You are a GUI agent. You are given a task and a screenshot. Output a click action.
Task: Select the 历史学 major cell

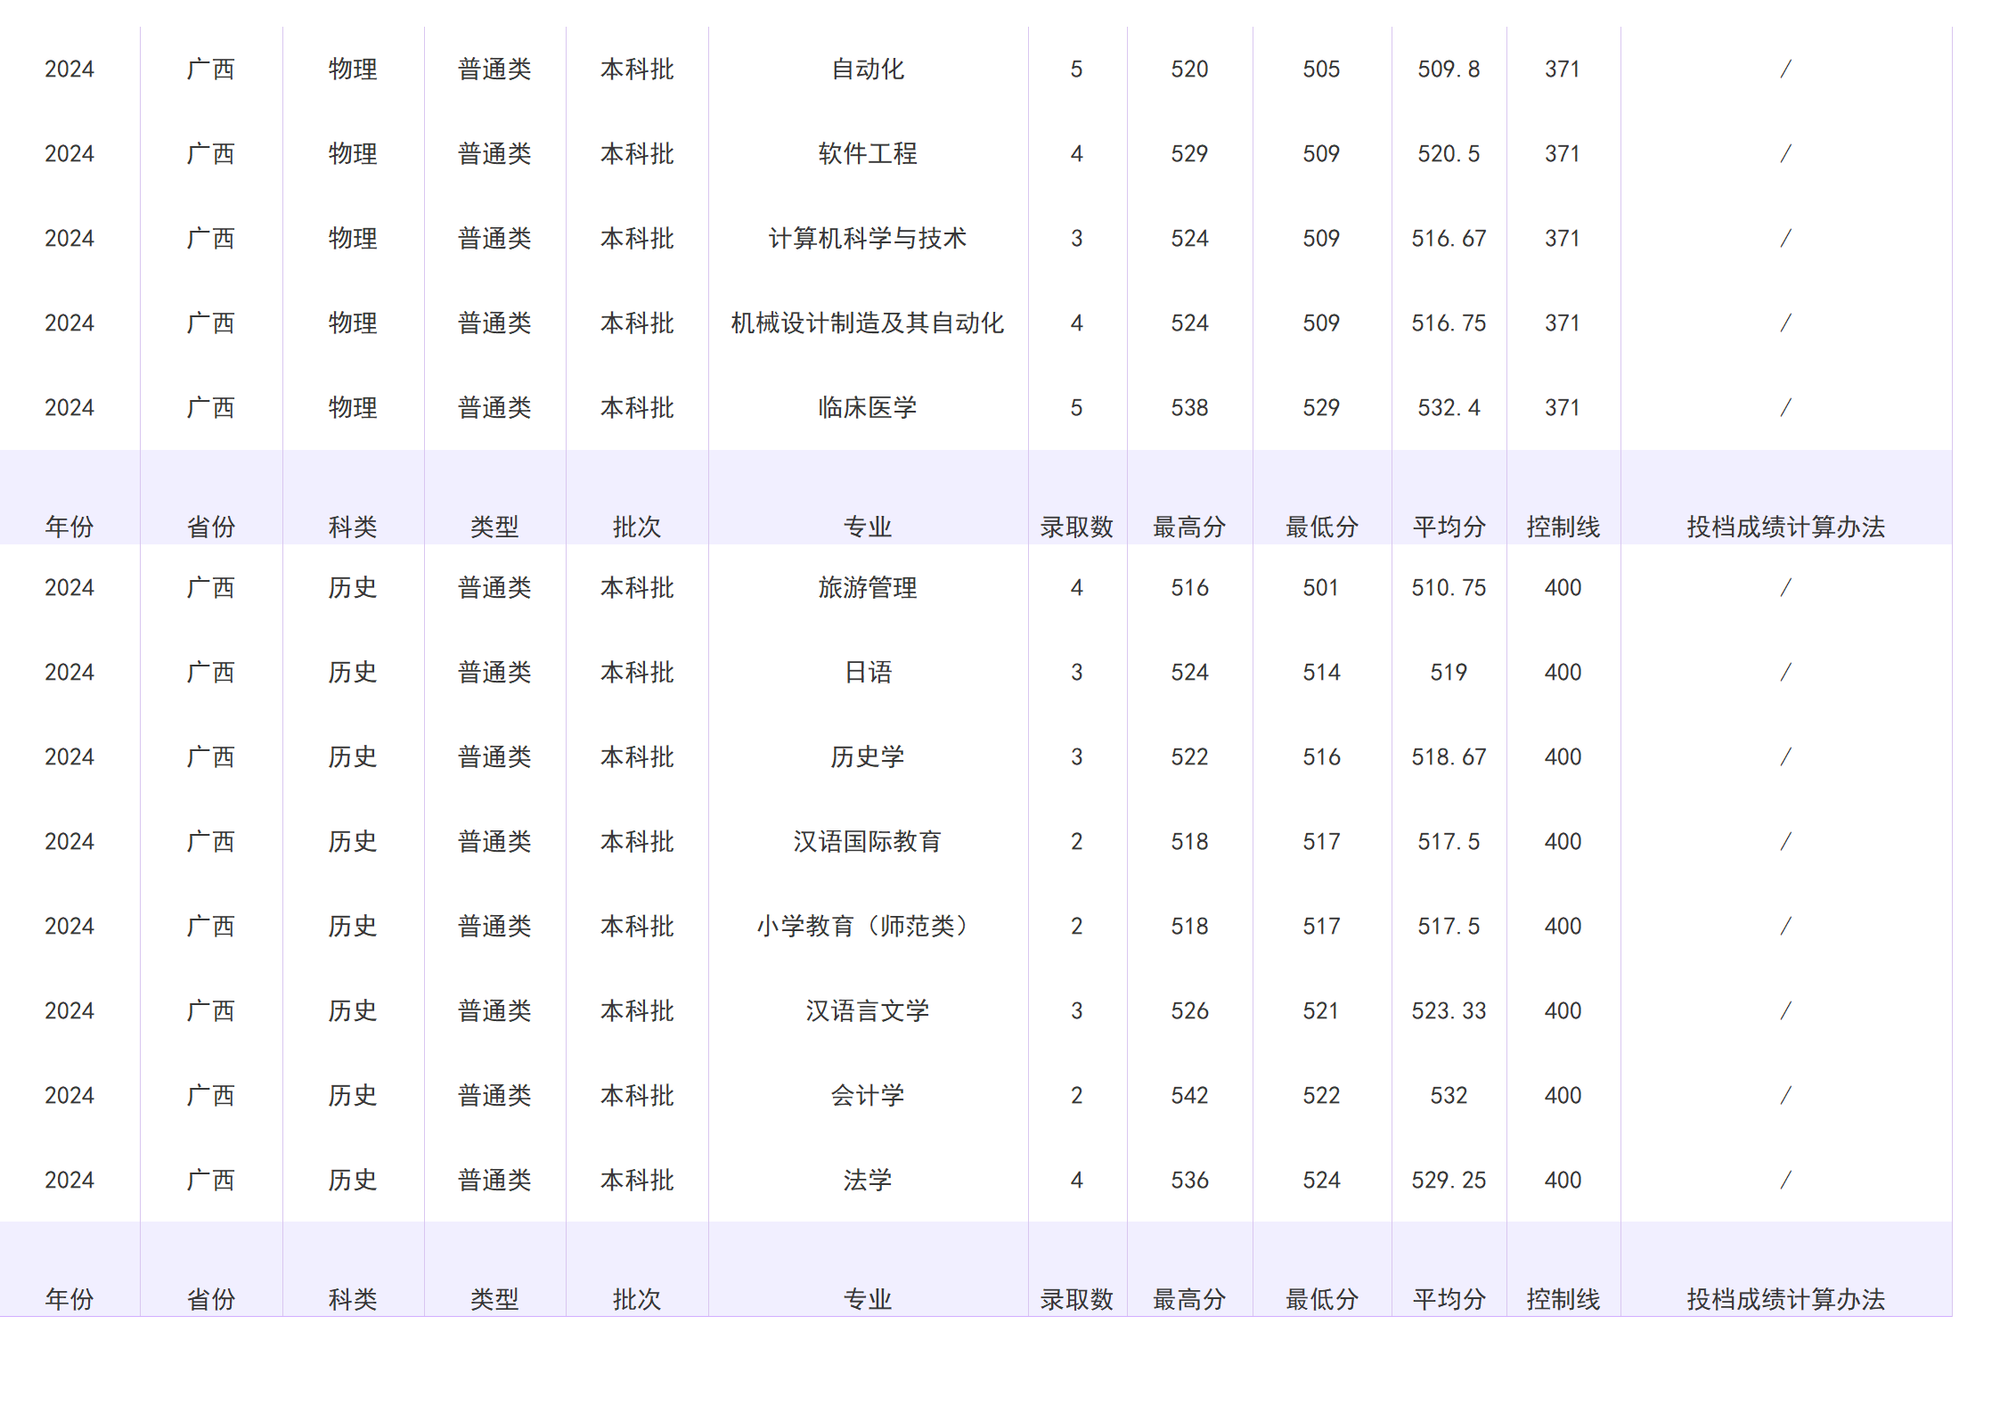[869, 756]
